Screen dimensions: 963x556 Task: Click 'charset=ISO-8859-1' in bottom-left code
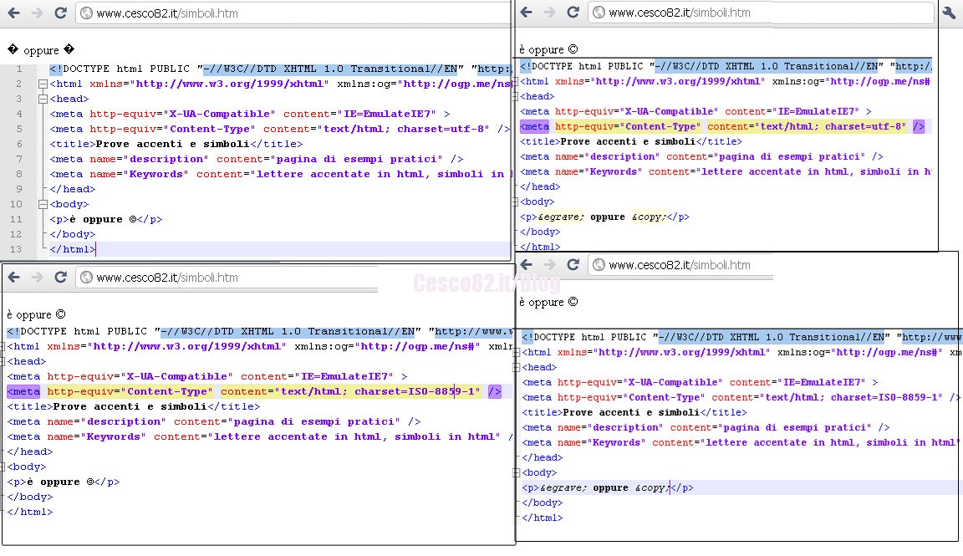click(414, 391)
